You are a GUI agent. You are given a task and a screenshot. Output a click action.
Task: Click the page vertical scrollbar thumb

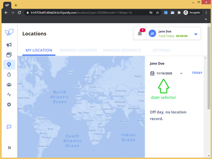click(209, 68)
